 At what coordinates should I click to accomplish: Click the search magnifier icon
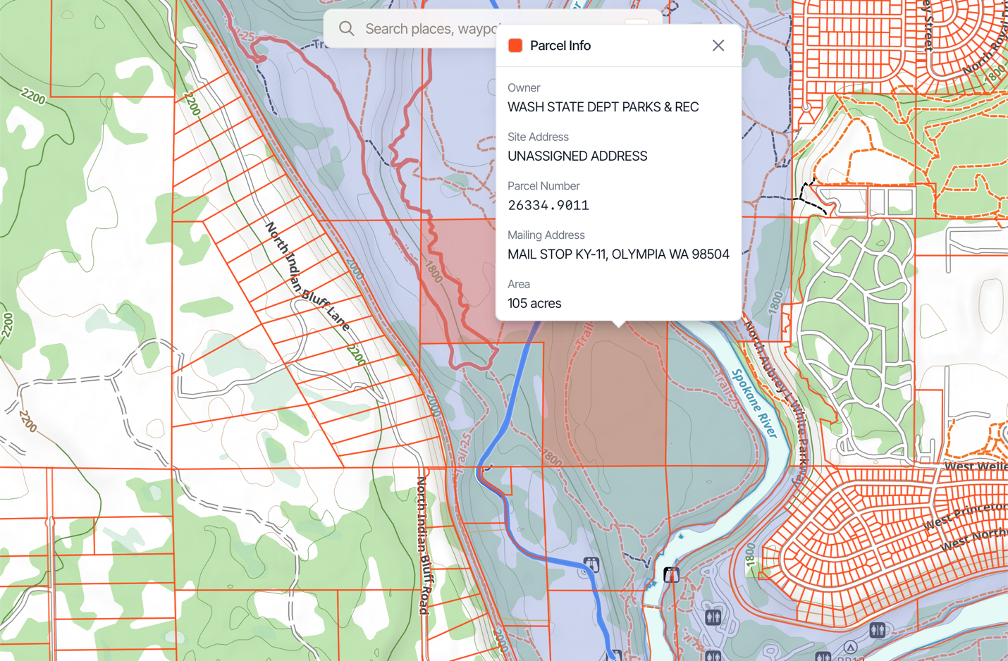[346, 28]
